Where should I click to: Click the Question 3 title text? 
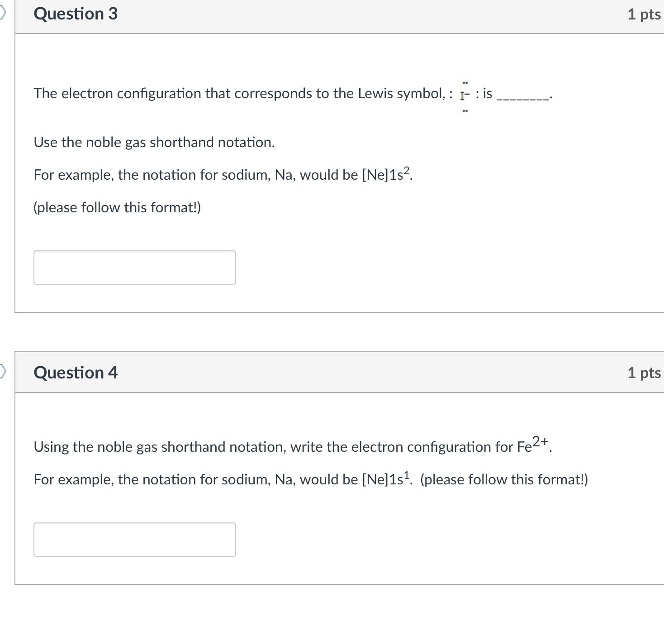(x=75, y=14)
